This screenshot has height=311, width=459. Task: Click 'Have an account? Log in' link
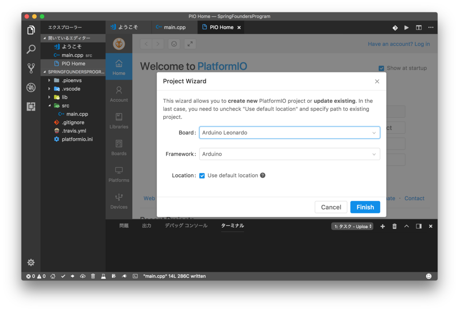click(x=398, y=44)
